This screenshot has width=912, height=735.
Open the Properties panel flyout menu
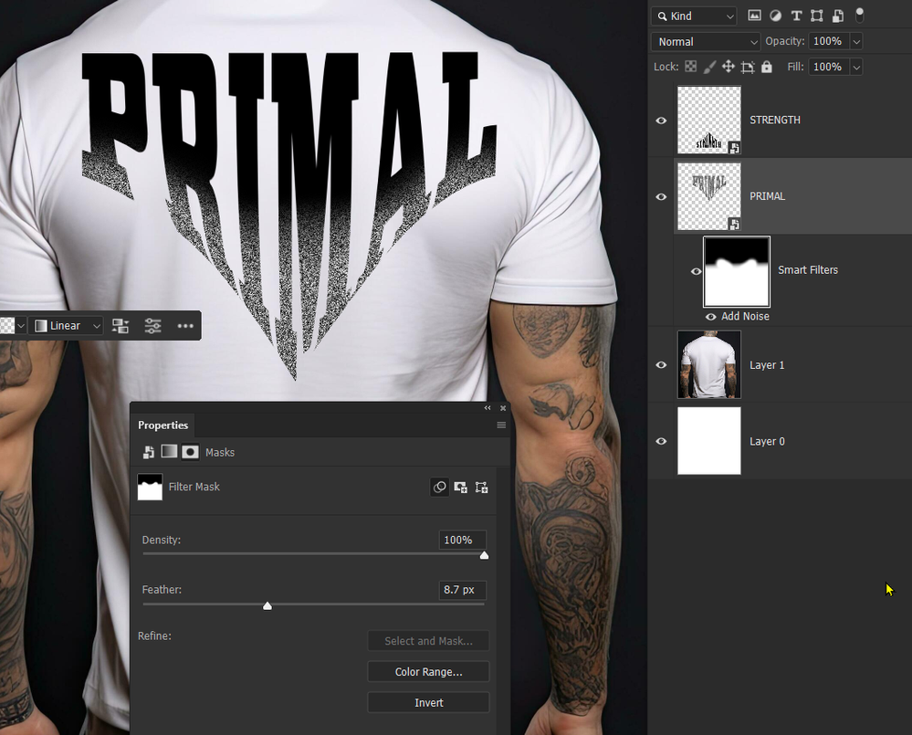coord(501,425)
